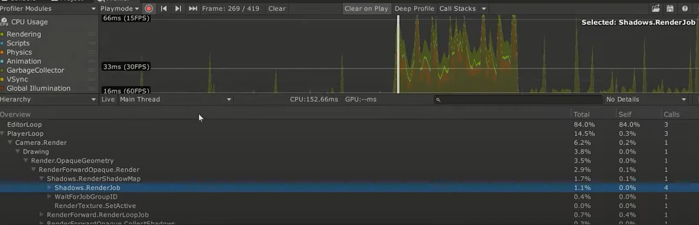Click the EditorLoop row

349,125
